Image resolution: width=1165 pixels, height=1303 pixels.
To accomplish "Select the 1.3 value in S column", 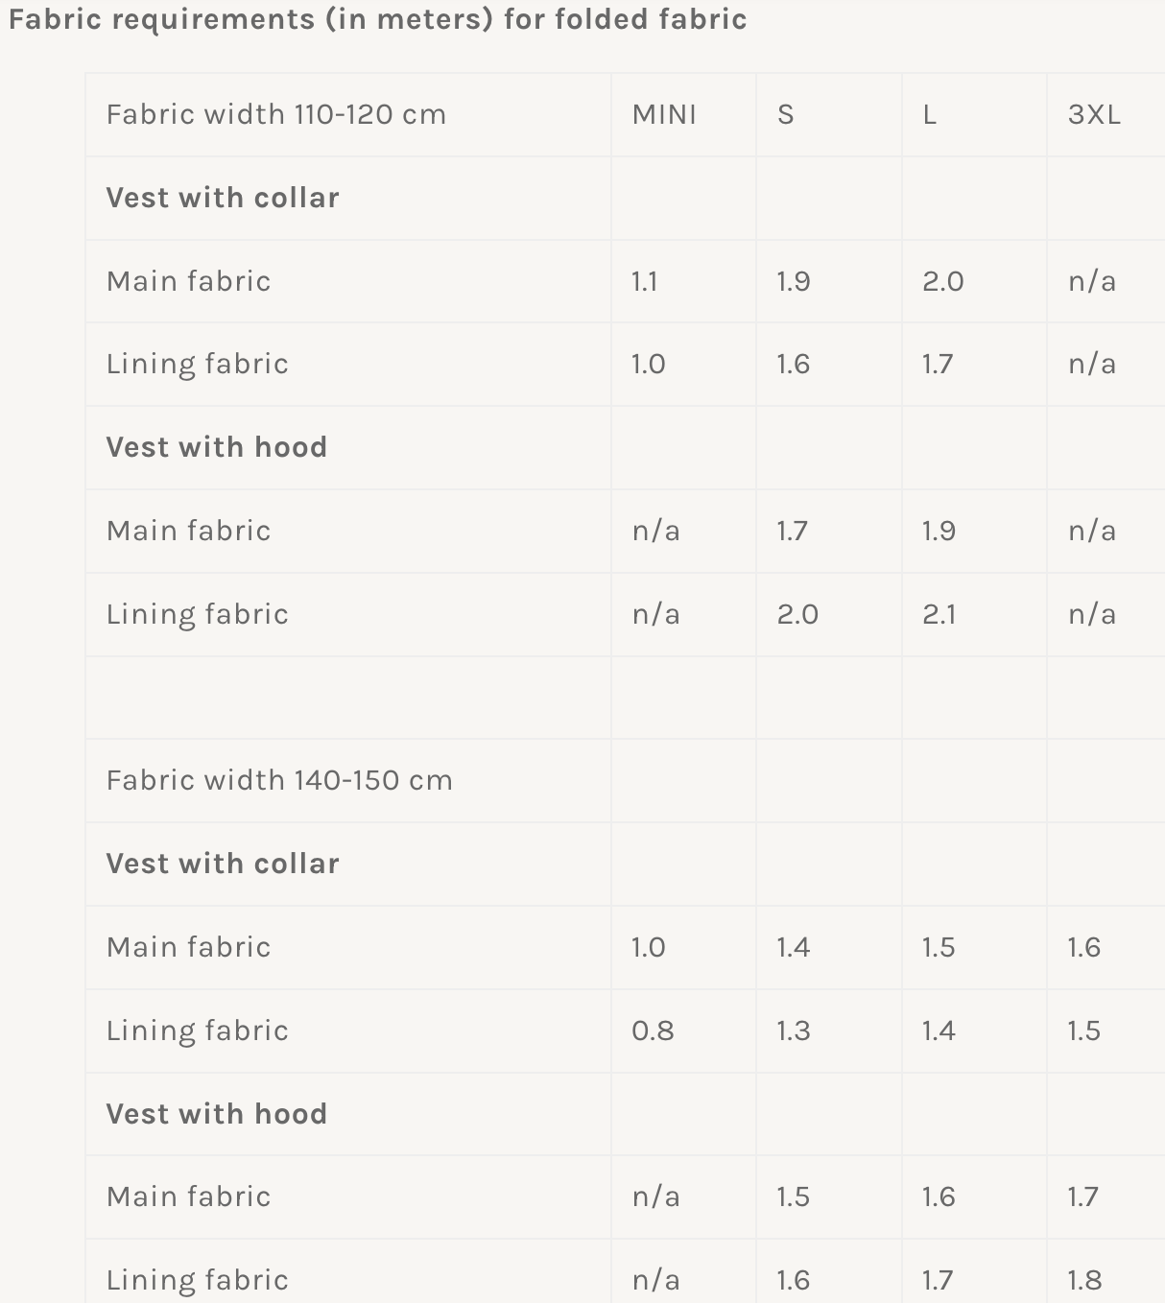I will pyautogui.click(x=794, y=1031).
